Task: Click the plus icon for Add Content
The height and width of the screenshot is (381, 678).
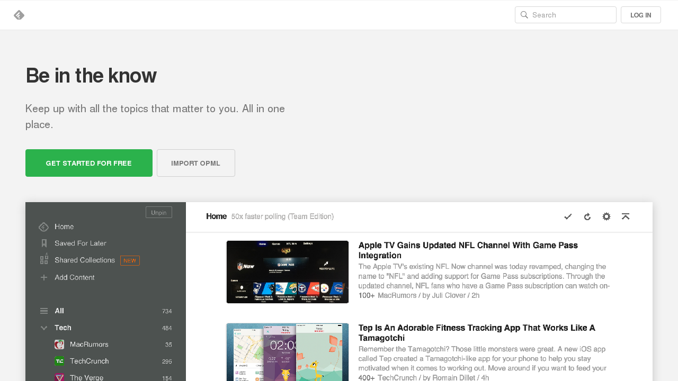Action: click(x=44, y=277)
